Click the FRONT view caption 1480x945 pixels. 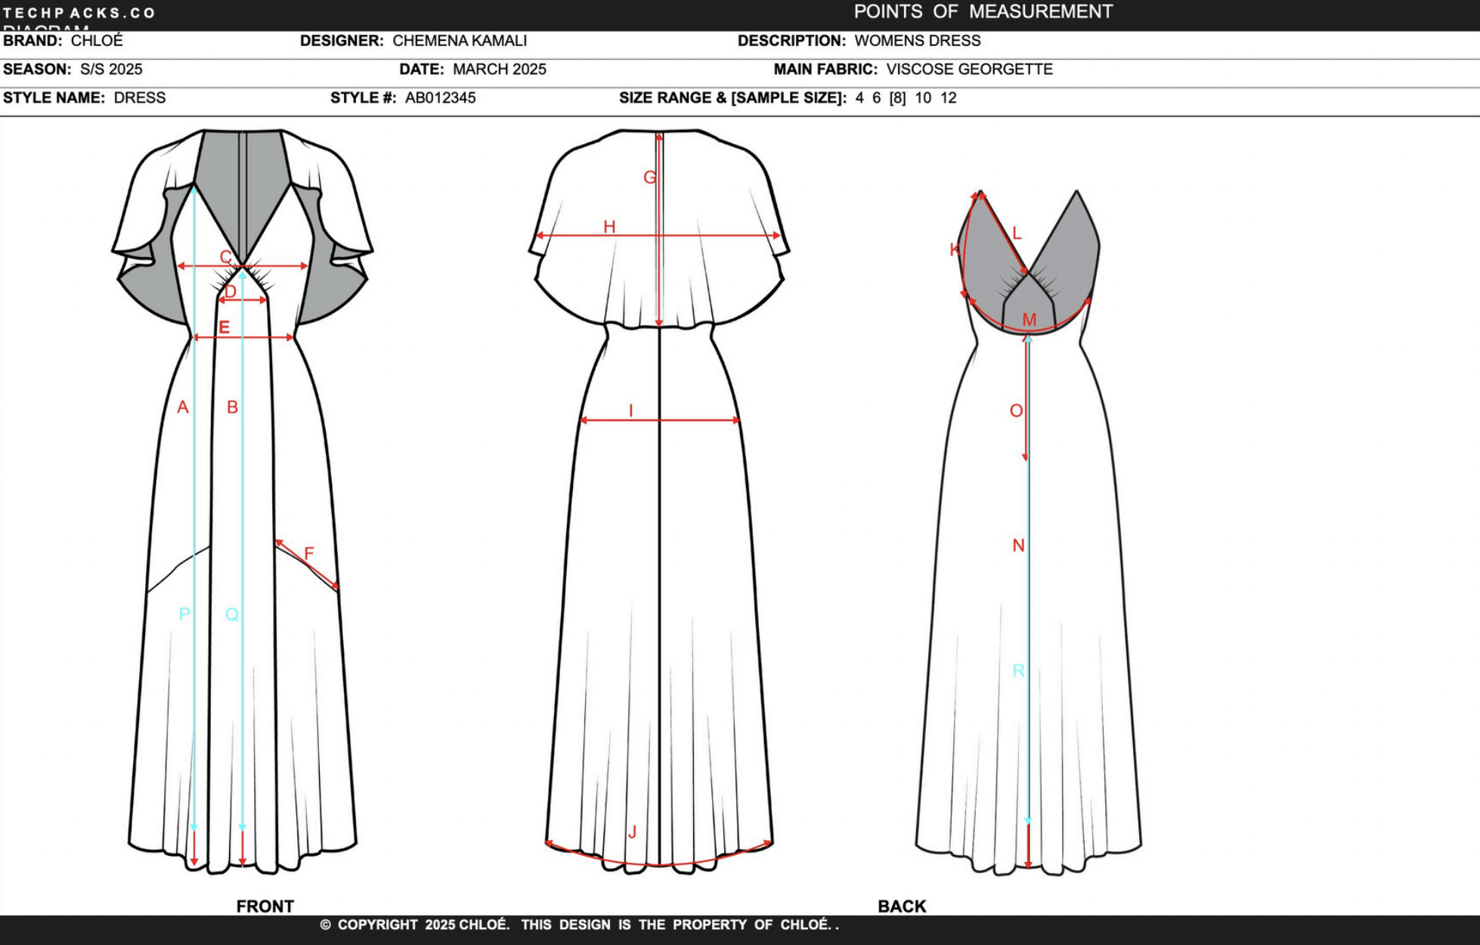click(x=265, y=906)
